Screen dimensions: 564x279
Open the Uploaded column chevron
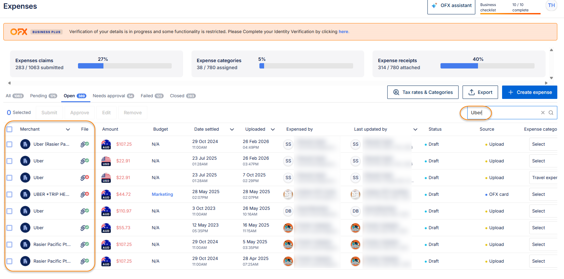[x=273, y=129]
